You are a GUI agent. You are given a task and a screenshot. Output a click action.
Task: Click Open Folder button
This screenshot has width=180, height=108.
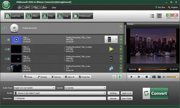[127, 98]
